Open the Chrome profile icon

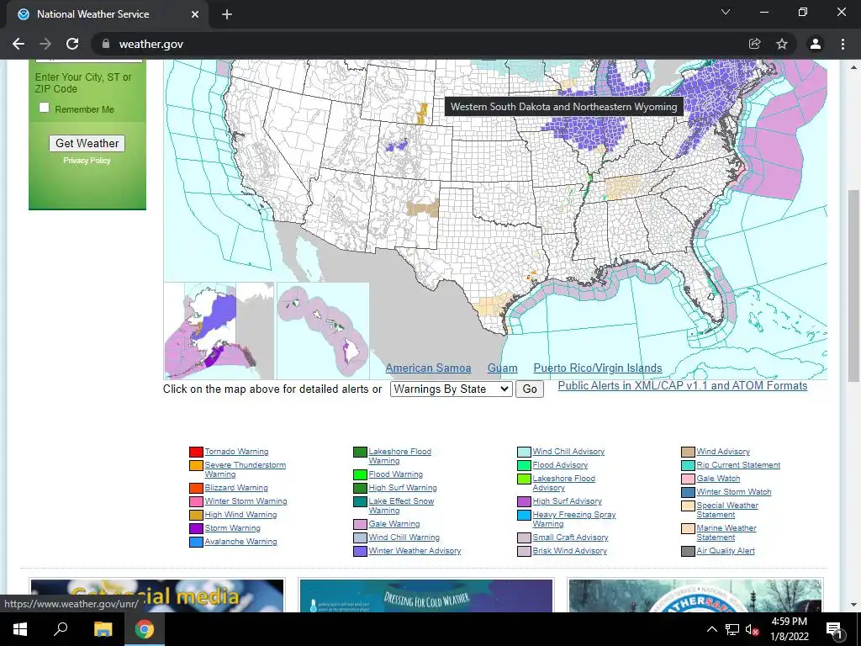(x=816, y=44)
